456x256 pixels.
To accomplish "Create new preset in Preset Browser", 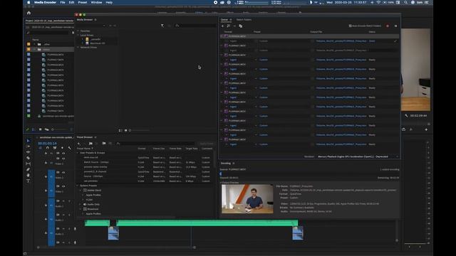I will pos(78,144).
